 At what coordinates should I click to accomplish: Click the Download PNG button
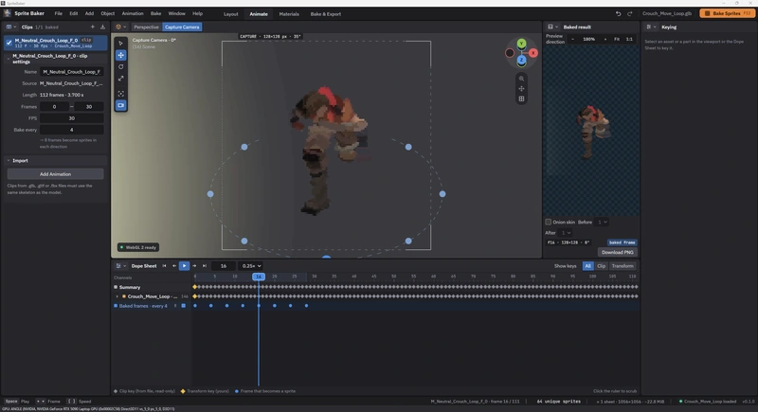618,252
